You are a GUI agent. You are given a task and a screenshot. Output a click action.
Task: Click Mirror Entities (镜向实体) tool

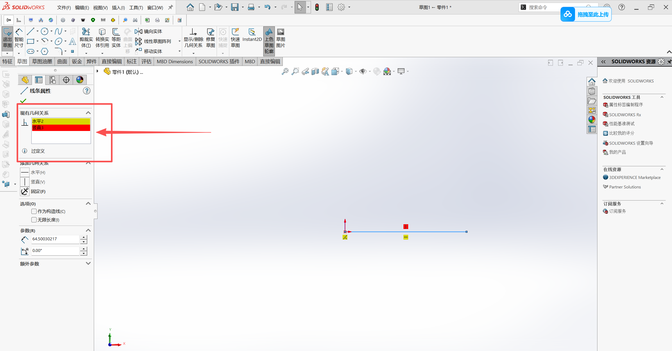[x=149, y=32]
